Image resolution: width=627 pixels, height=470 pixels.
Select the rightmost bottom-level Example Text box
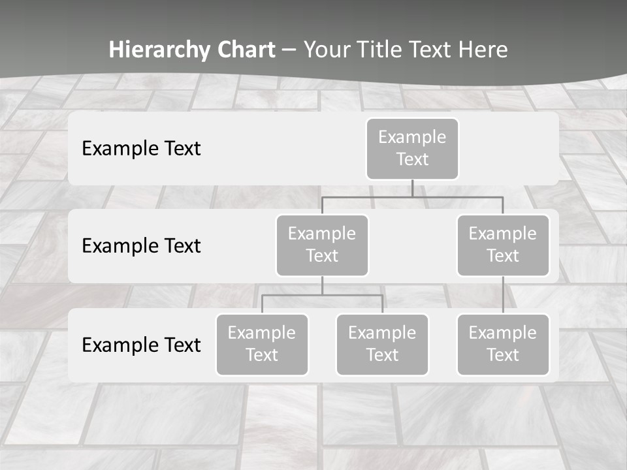click(503, 345)
